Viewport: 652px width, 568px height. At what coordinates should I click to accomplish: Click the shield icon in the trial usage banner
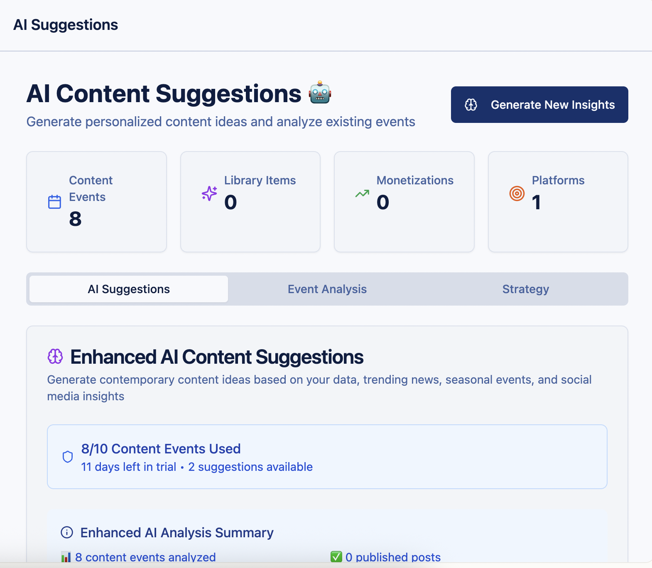click(68, 457)
